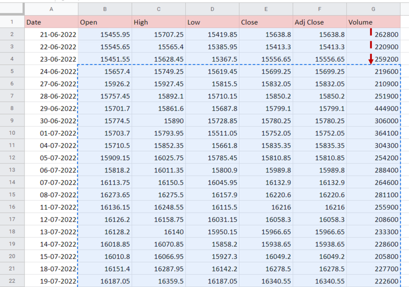Select the date cell 11-07-2022
This screenshot has height=287, width=409.
point(52,207)
